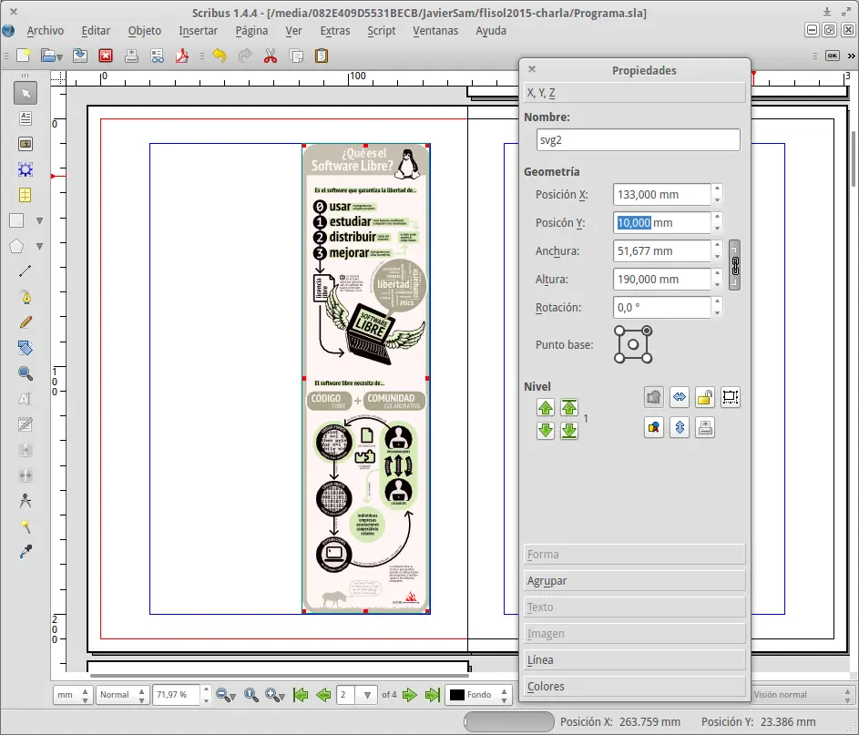Open the Insertar menu
859x735 pixels.
pyautogui.click(x=199, y=31)
